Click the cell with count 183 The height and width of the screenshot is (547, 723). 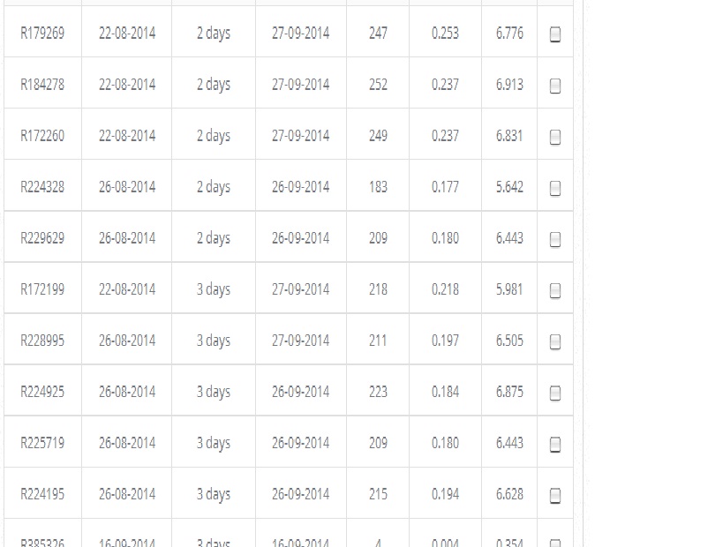point(378,187)
